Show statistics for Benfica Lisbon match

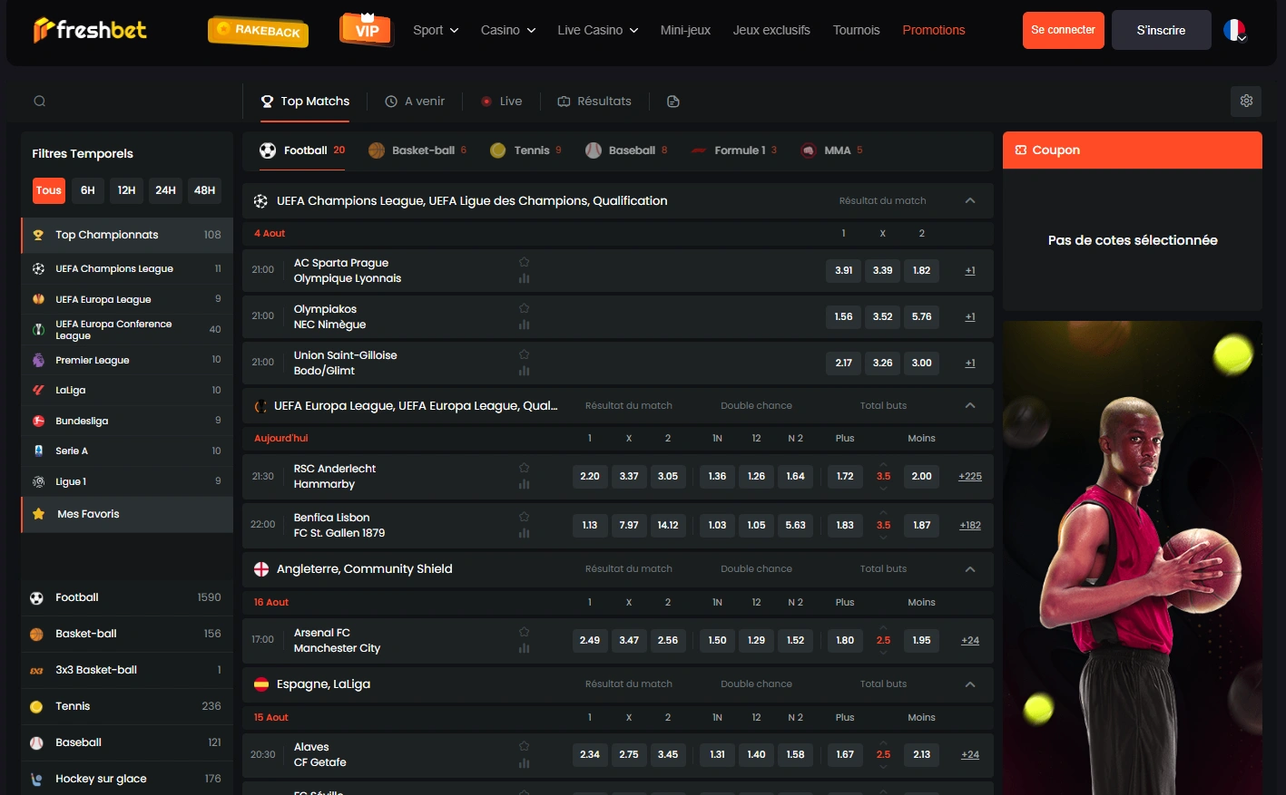(x=525, y=534)
